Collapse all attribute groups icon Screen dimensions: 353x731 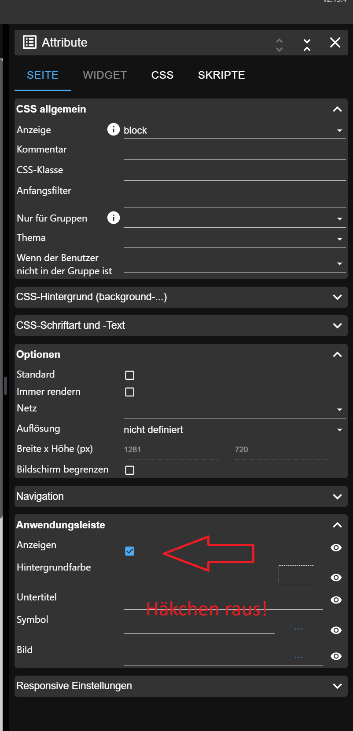point(307,44)
